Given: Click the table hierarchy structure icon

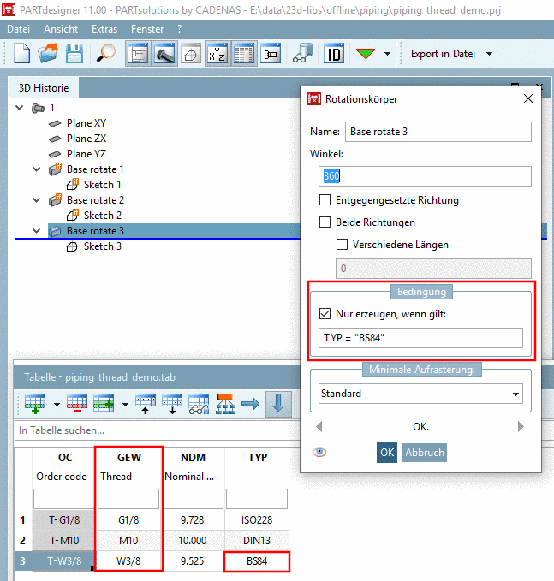Looking at the screenshot, I should pos(225,404).
